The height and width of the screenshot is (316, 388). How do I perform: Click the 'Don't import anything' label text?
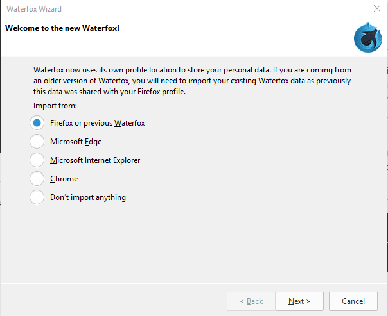coord(88,197)
